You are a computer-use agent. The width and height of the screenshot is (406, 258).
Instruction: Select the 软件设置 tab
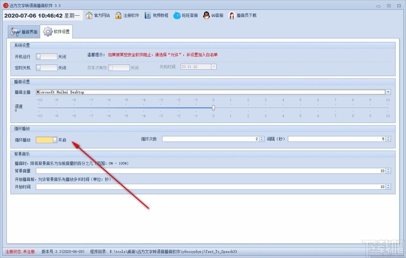pyautogui.click(x=56, y=32)
